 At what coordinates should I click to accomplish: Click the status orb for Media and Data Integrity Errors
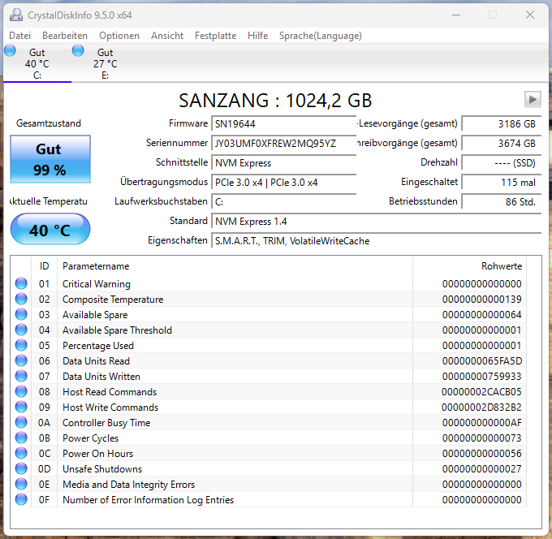(x=21, y=484)
